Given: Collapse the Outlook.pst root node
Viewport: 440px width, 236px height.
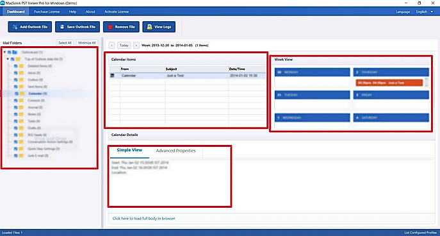Looking at the screenshot, I should pyautogui.click(x=4, y=52).
